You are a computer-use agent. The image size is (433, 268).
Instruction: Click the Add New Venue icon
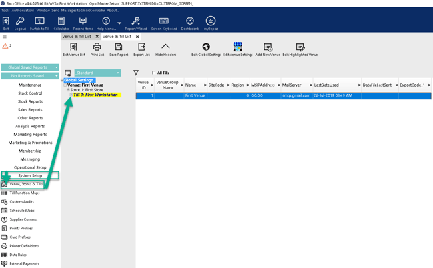click(x=268, y=49)
